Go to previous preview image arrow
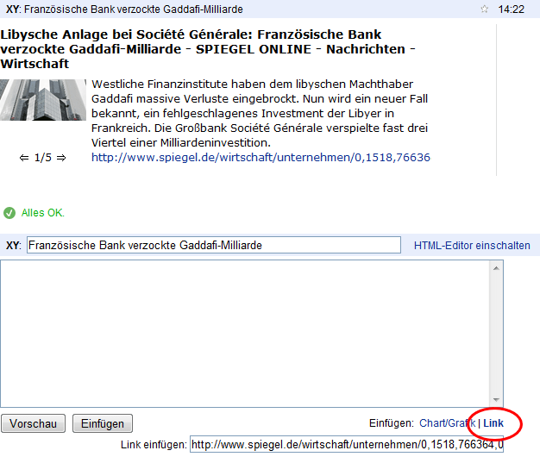The image size is (540, 463). [24, 158]
